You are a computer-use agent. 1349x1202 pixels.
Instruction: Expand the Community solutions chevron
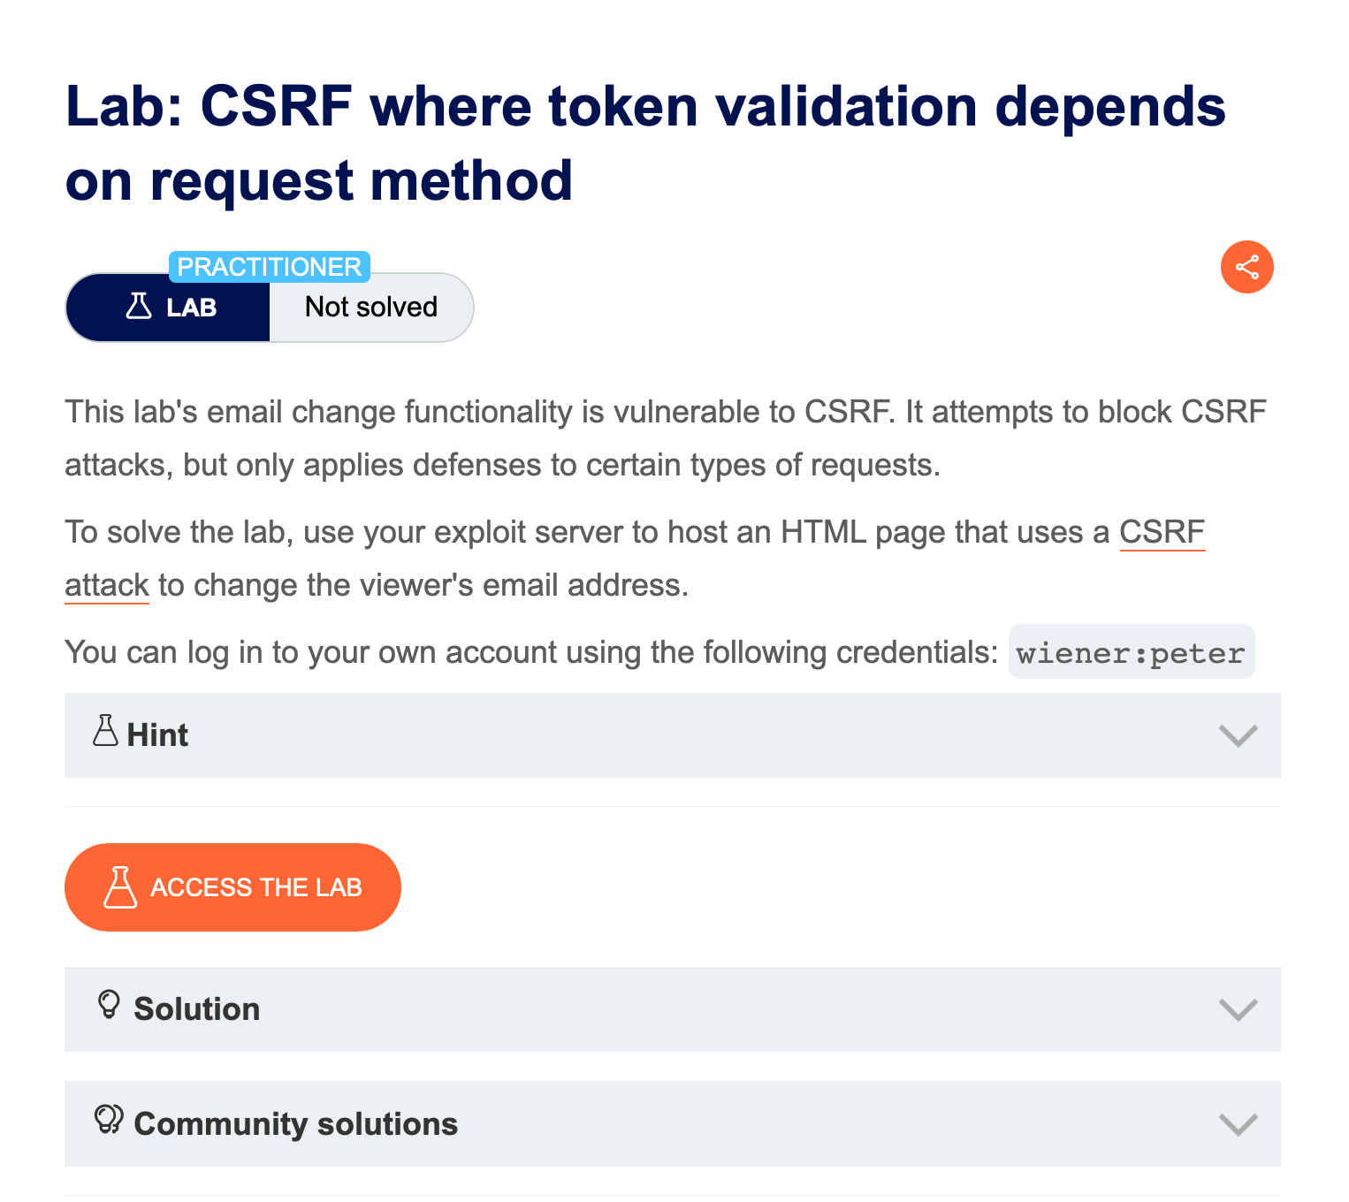pos(1238,1124)
